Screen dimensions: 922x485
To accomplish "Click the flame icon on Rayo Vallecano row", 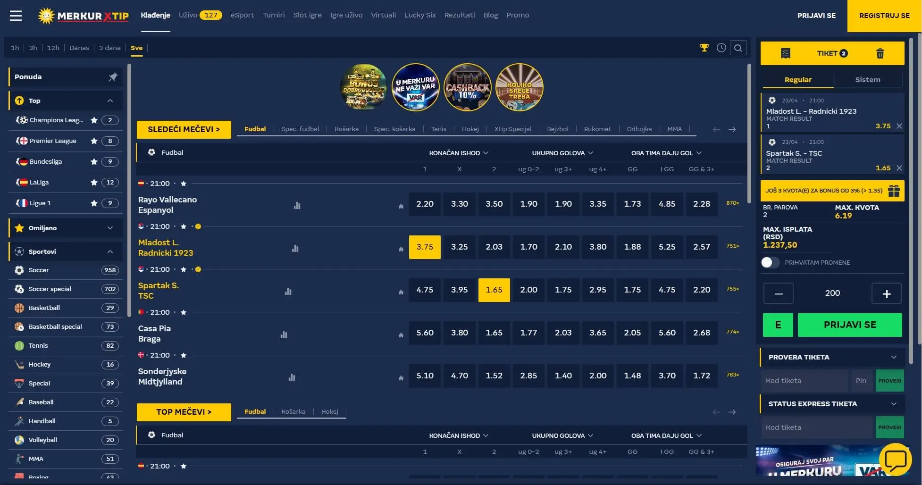I will coord(401,206).
